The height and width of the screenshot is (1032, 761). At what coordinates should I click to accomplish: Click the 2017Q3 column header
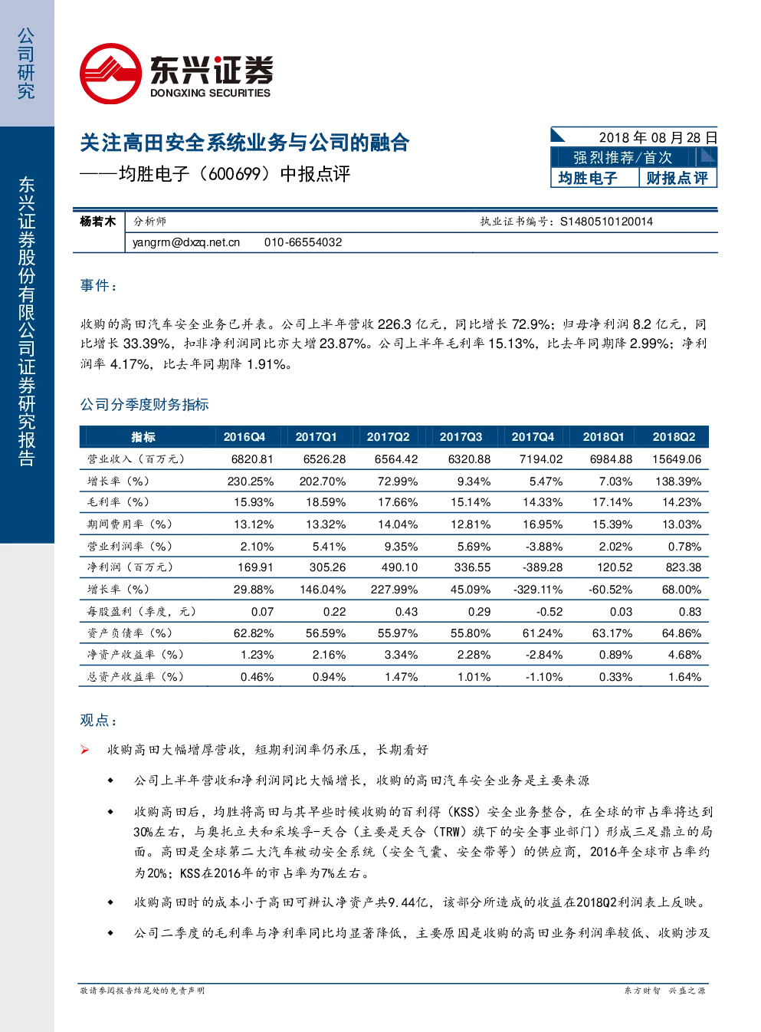click(461, 437)
